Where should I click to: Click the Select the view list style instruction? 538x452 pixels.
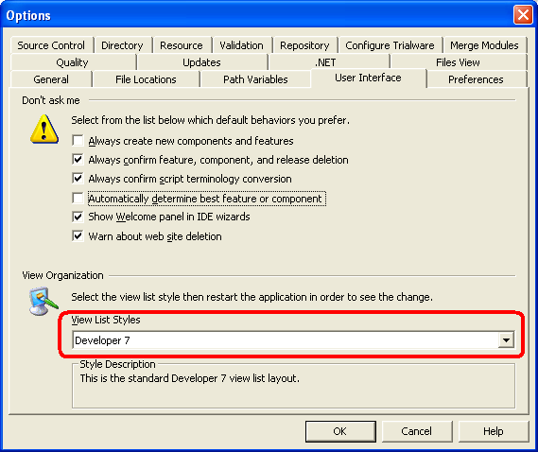pos(252,297)
